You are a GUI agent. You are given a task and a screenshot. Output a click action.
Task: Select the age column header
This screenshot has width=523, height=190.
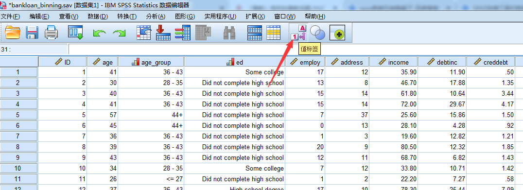tap(103, 62)
